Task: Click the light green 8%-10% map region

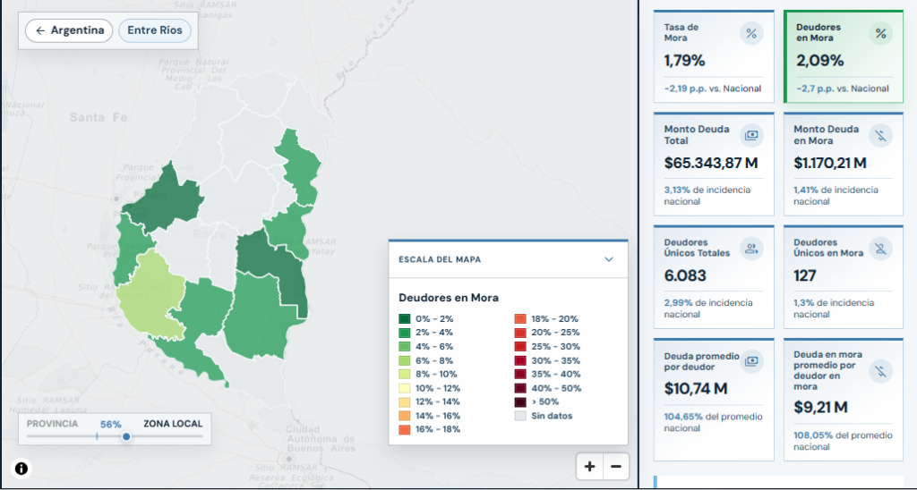Action: (150, 295)
